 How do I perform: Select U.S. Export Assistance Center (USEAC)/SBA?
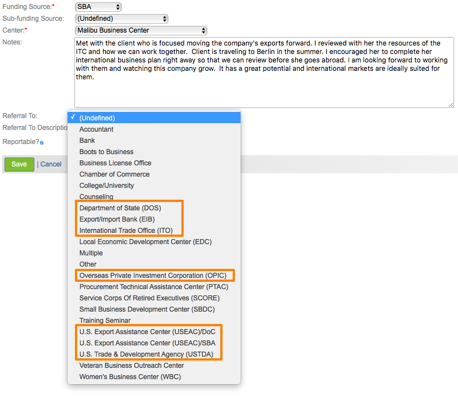(147, 343)
